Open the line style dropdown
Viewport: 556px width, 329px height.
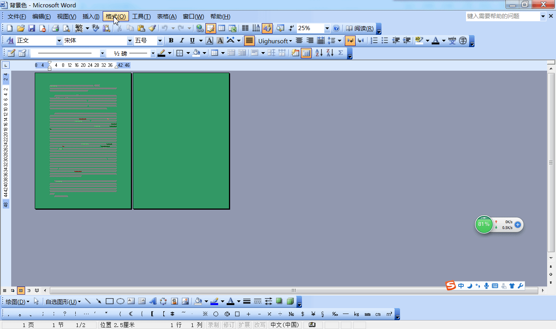click(102, 53)
